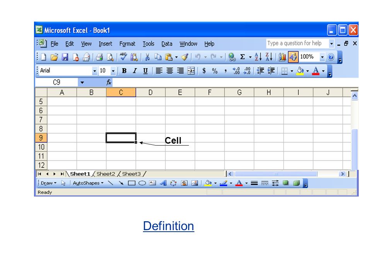The image size is (371, 278).
Task: Open the Name Box dropdown arrow
Action: click(82, 83)
